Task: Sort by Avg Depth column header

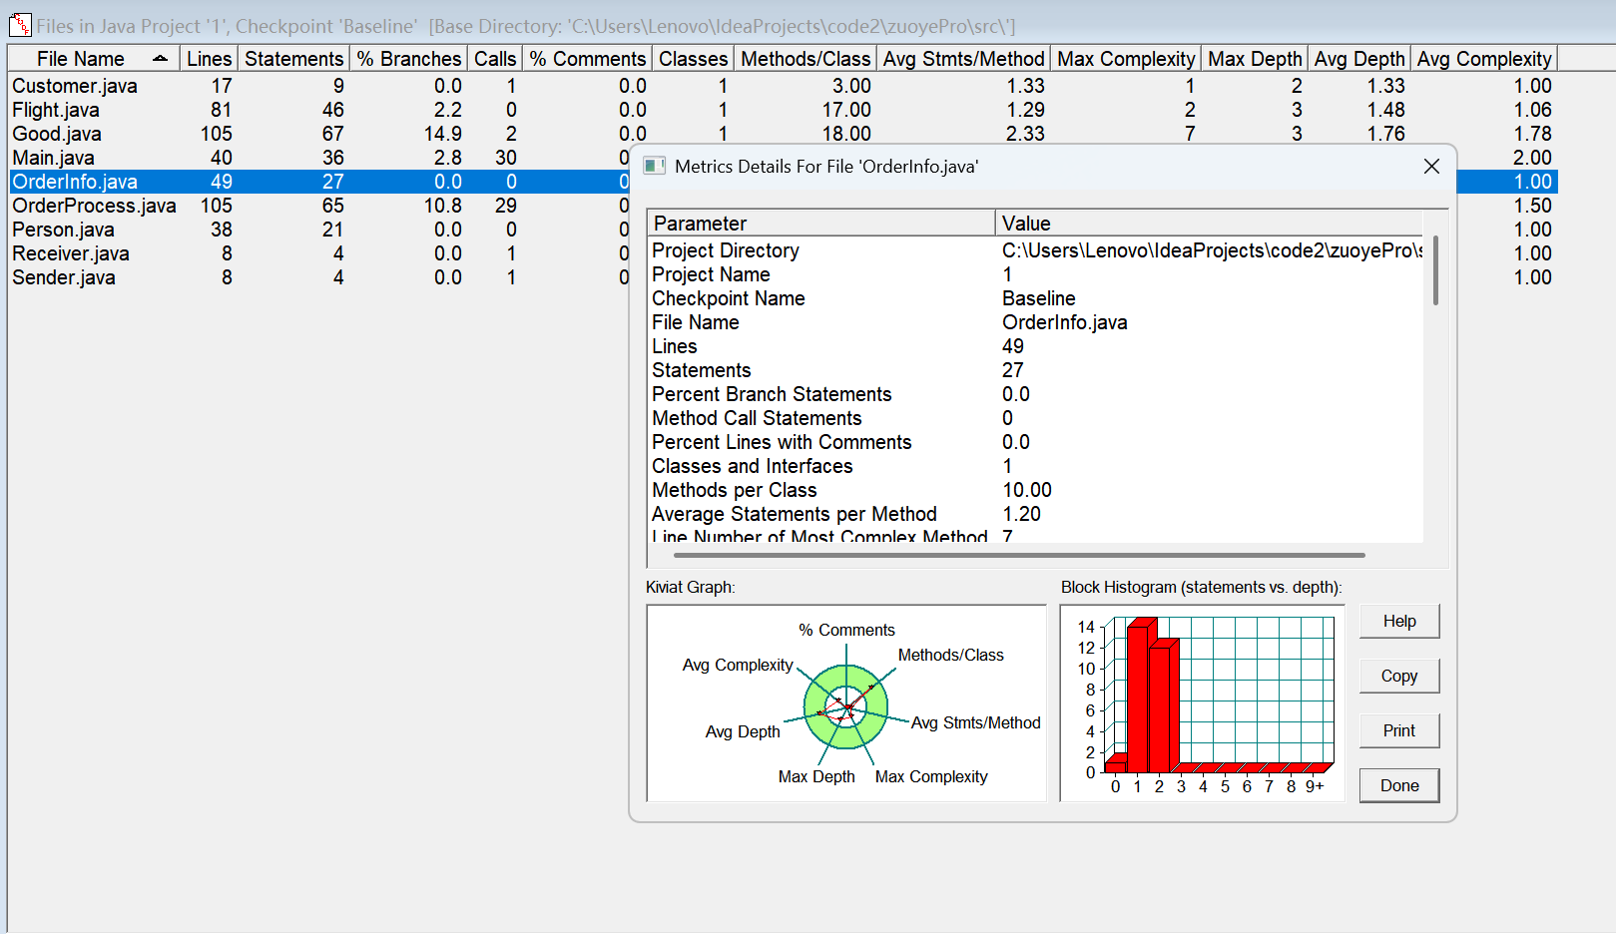Action: 1359,59
